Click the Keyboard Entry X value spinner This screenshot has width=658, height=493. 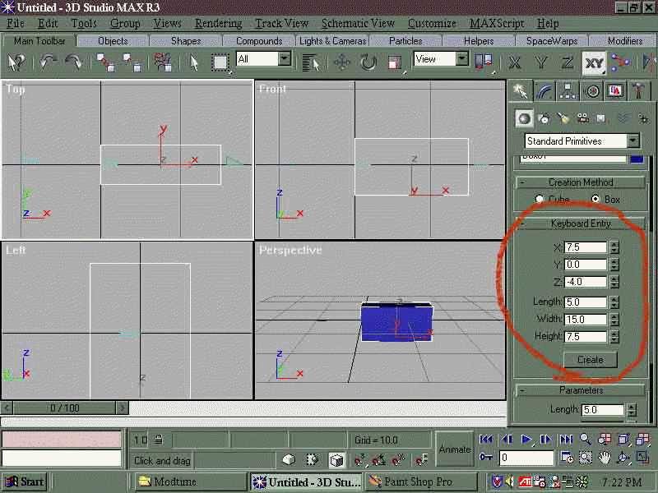tap(614, 247)
